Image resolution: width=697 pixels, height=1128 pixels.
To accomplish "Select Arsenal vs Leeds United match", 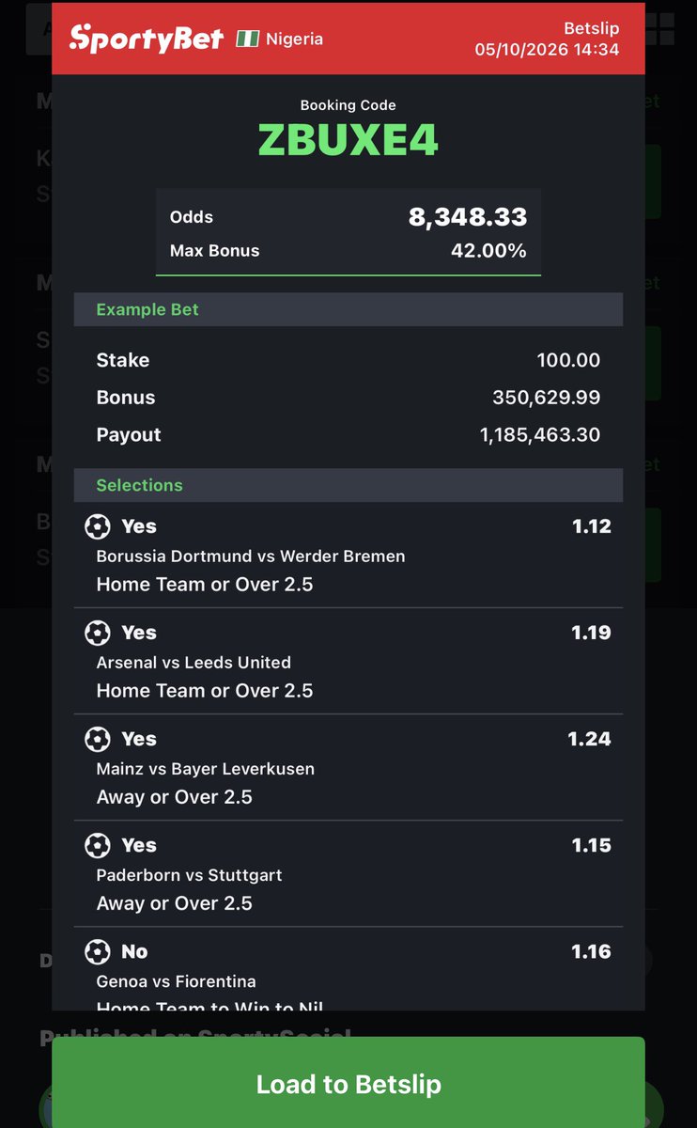I will pyautogui.click(x=194, y=662).
